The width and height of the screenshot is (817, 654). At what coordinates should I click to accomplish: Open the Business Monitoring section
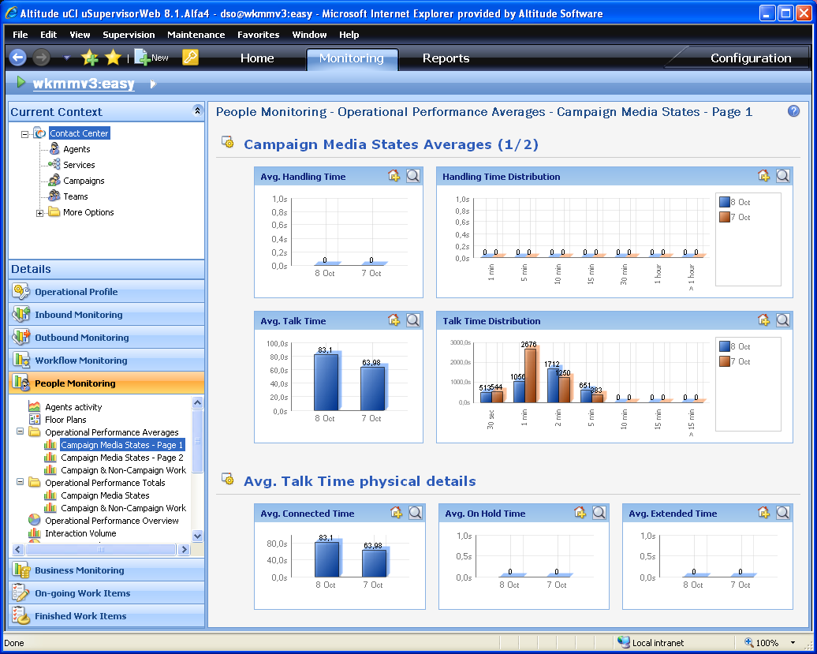tap(79, 570)
